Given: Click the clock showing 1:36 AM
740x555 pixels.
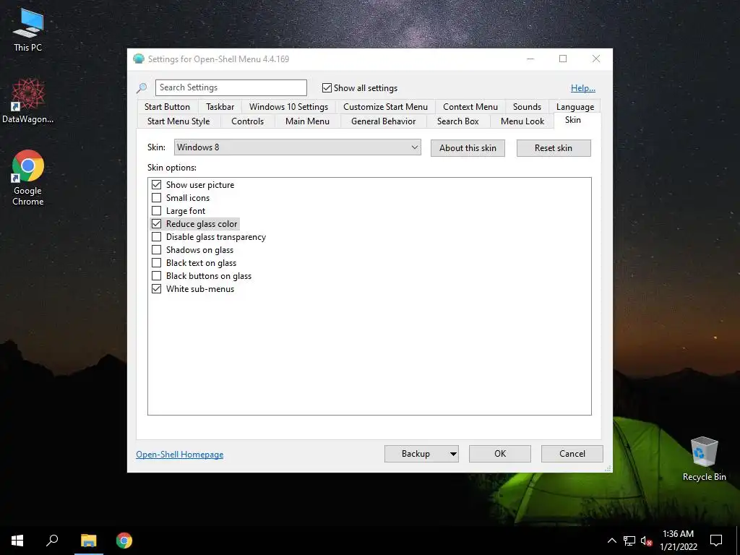Looking at the screenshot, I should coord(678,541).
